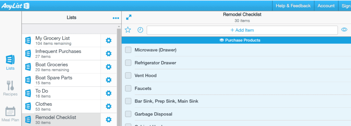Open settings gear for Infrequent Purchases

tap(109, 54)
